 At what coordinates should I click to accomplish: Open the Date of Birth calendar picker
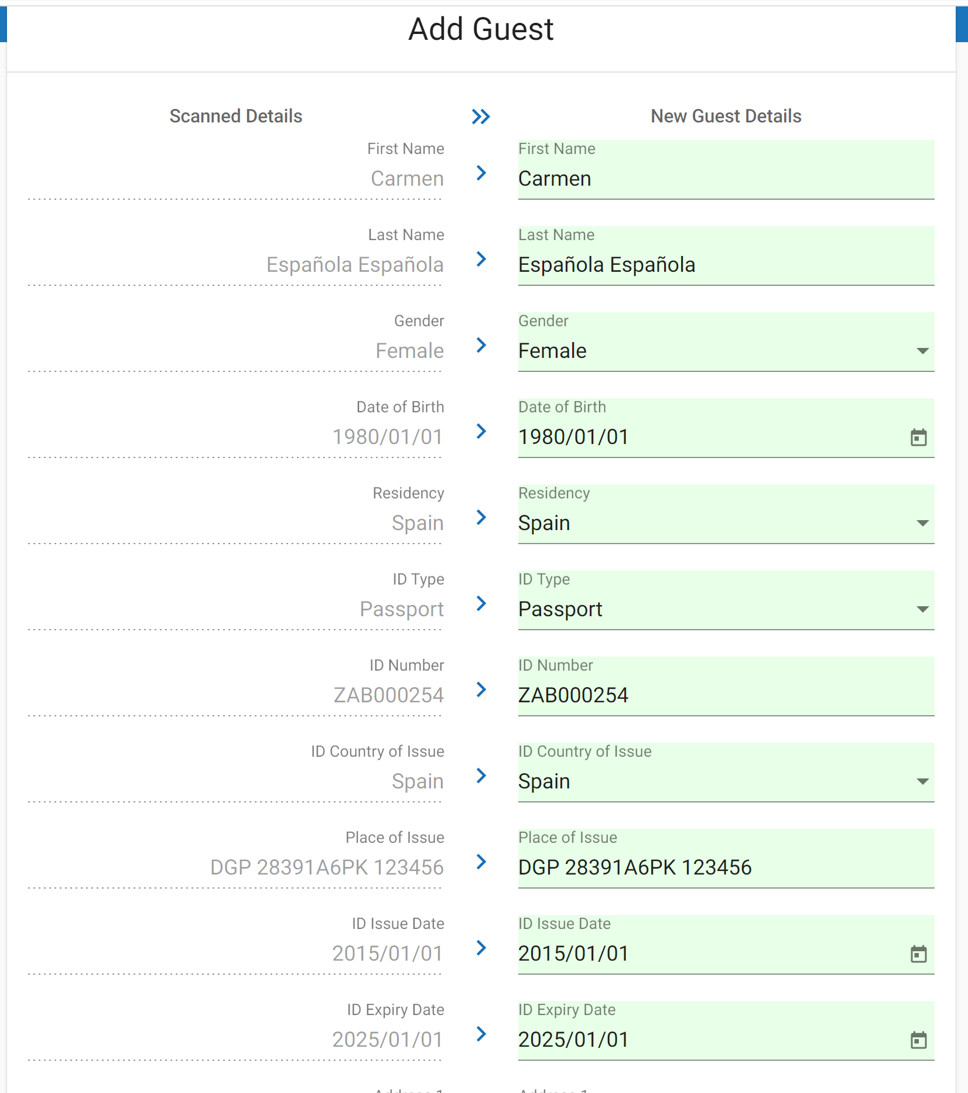[x=918, y=437]
